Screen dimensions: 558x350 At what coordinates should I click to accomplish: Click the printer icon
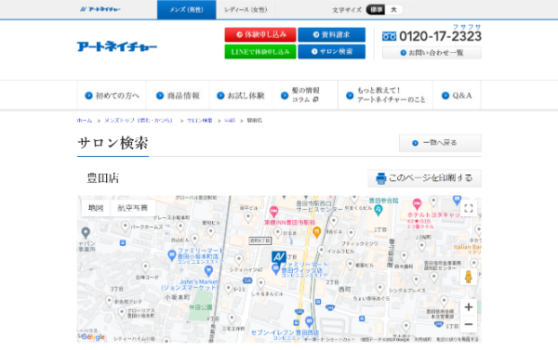tap(380, 178)
